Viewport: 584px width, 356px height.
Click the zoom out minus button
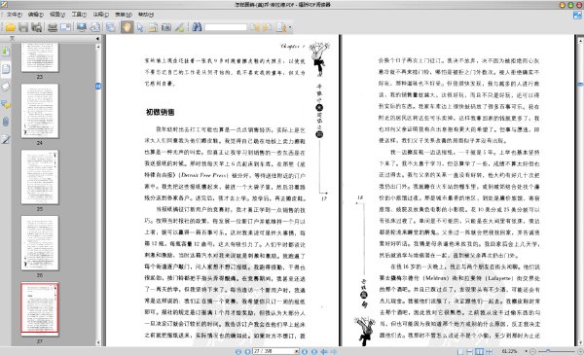(x=533, y=351)
